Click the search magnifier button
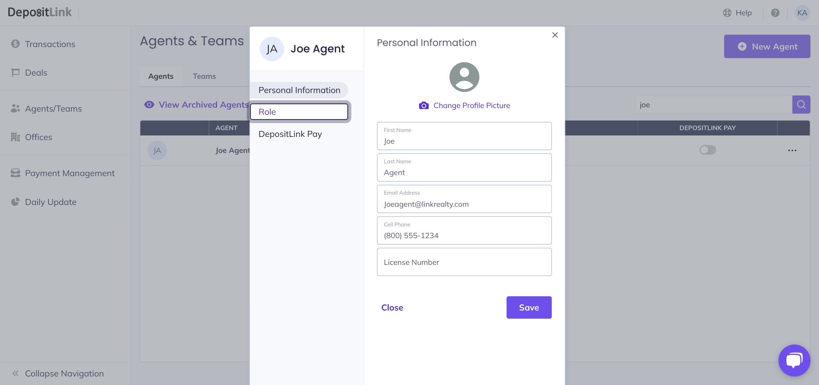The image size is (819, 385). point(801,104)
